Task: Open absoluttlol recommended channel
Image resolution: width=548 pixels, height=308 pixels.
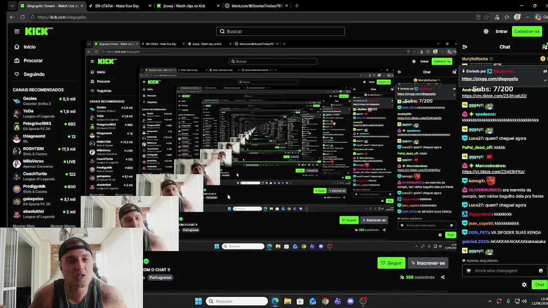Action: pyautogui.click(x=44, y=214)
